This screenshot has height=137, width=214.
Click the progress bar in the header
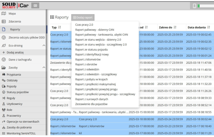(x=206, y=6)
